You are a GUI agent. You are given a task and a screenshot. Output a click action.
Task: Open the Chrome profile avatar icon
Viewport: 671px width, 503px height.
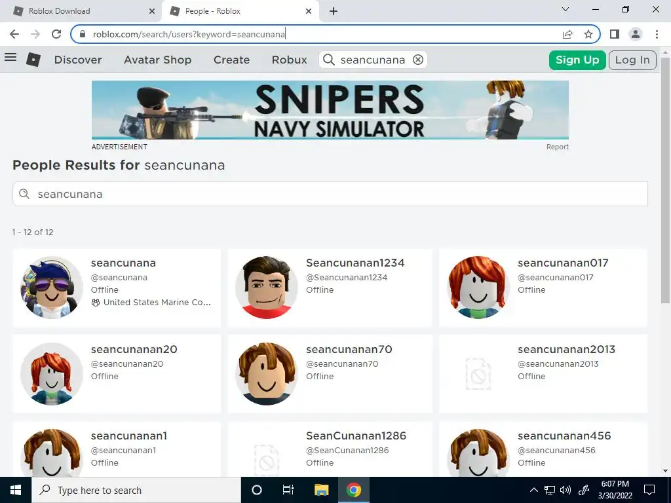tap(636, 34)
